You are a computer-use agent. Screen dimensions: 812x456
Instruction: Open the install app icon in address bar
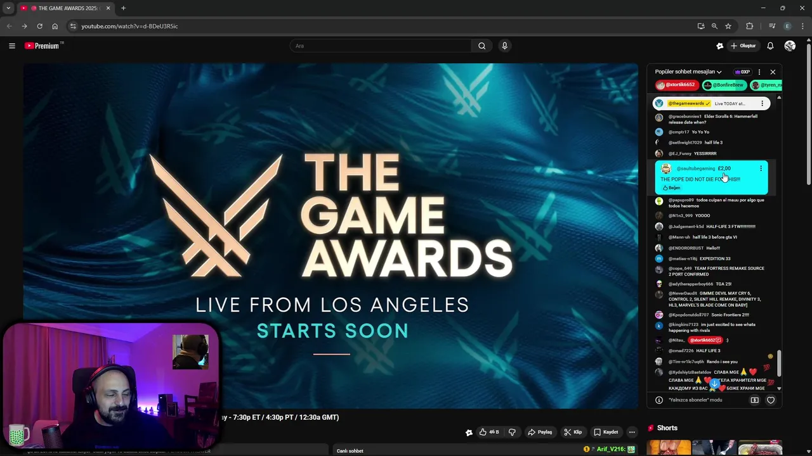[x=700, y=26]
